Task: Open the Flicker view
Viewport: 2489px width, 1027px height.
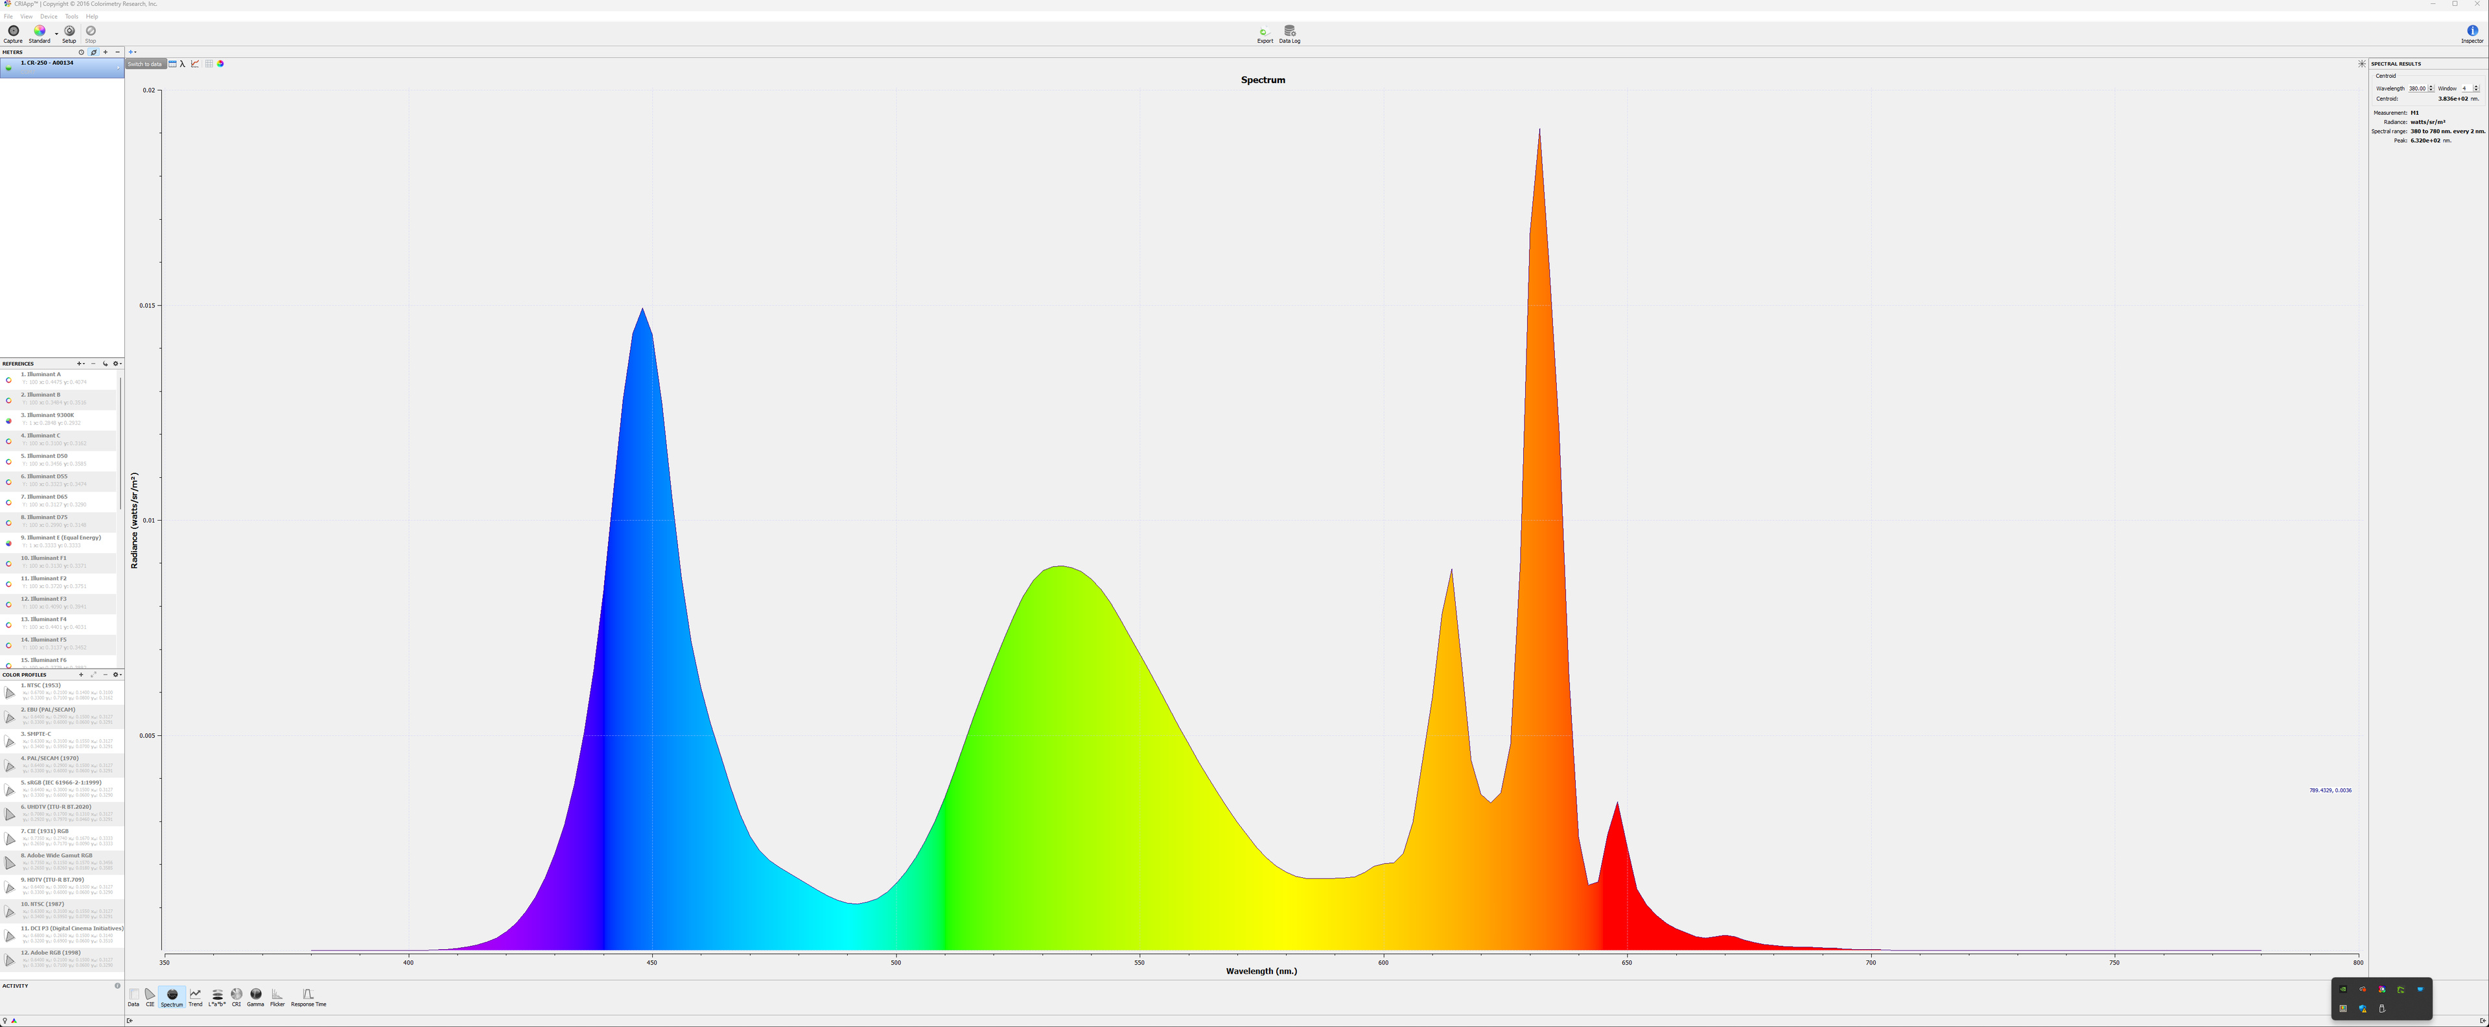Action: tap(277, 996)
